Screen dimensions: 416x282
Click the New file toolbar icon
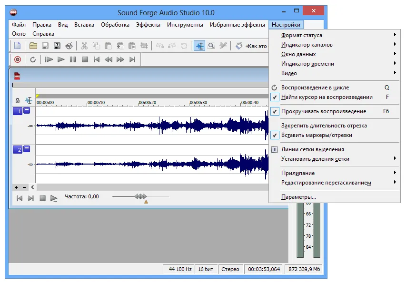point(18,46)
